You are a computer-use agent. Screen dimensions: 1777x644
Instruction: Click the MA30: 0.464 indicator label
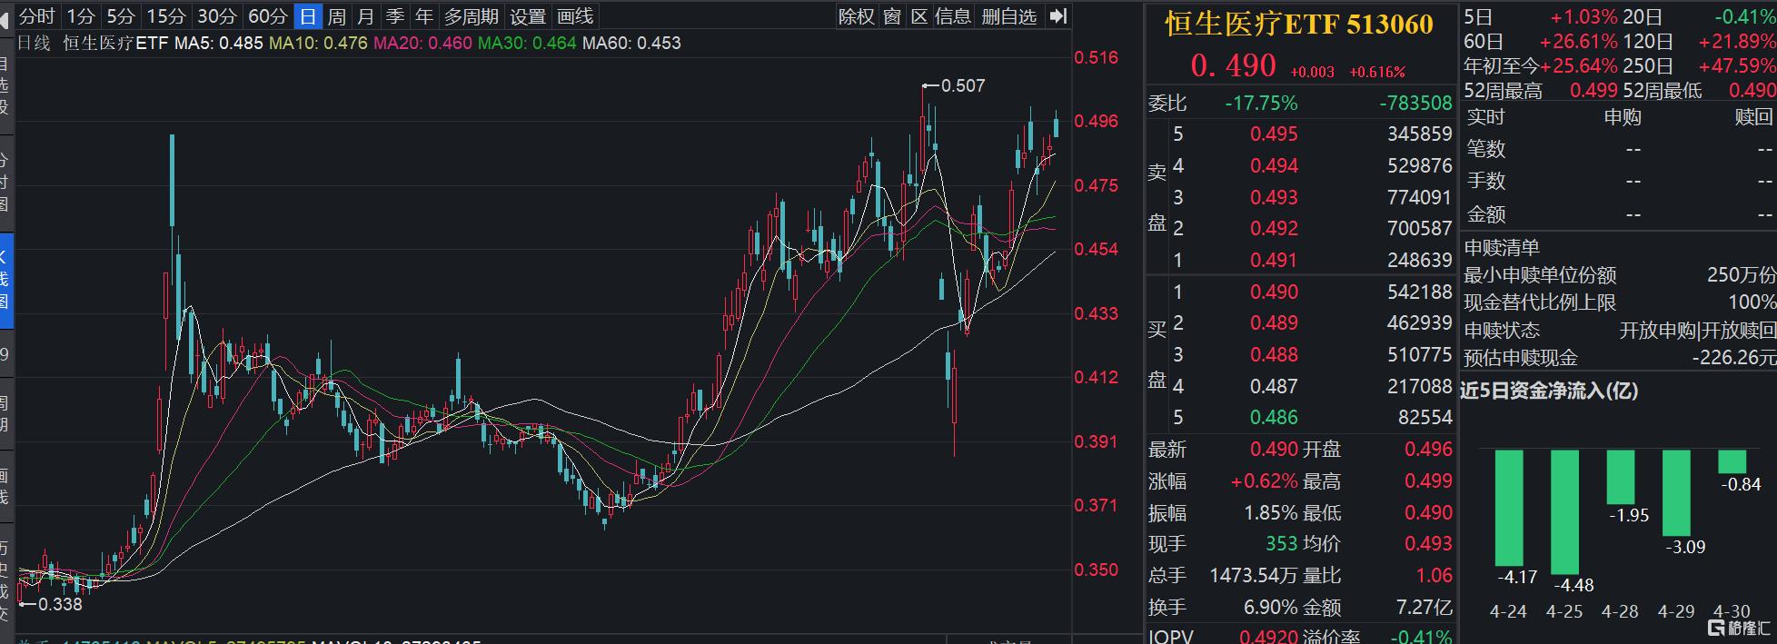pos(527,43)
